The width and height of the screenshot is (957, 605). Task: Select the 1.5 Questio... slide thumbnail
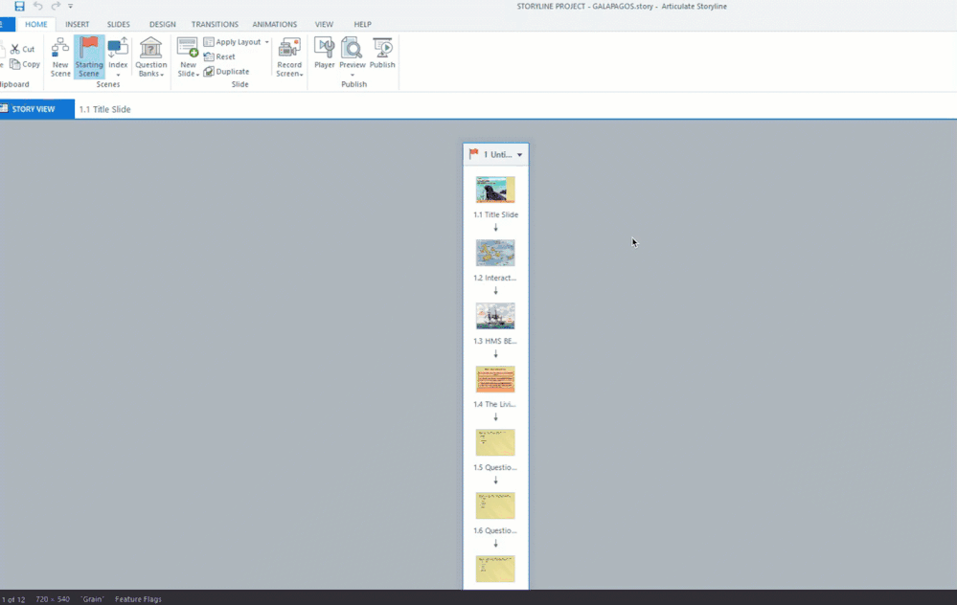click(x=495, y=442)
